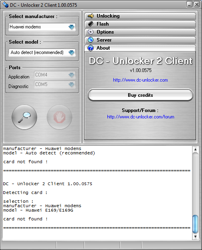Expand the manufacturer dropdown arrow
The image size is (202, 250).
[71, 27]
